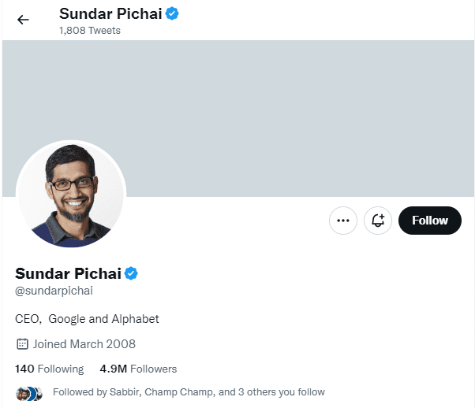Click the @sundarpichai handle

(54, 291)
